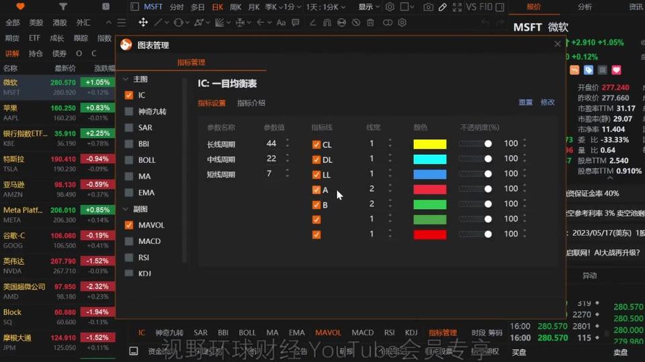The width and height of the screenshot is (645, 362).
Task: Open the yellow CL line color swatch
Action: pos(430,144)
